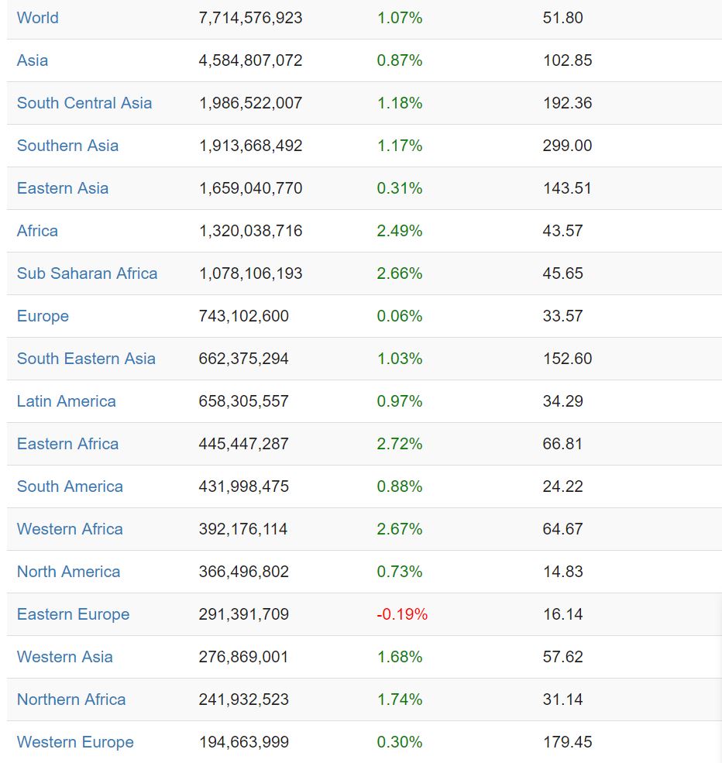Click Eastern Europe's negative -0.19% growth value
Screen dimensions: 722x763
402,614
